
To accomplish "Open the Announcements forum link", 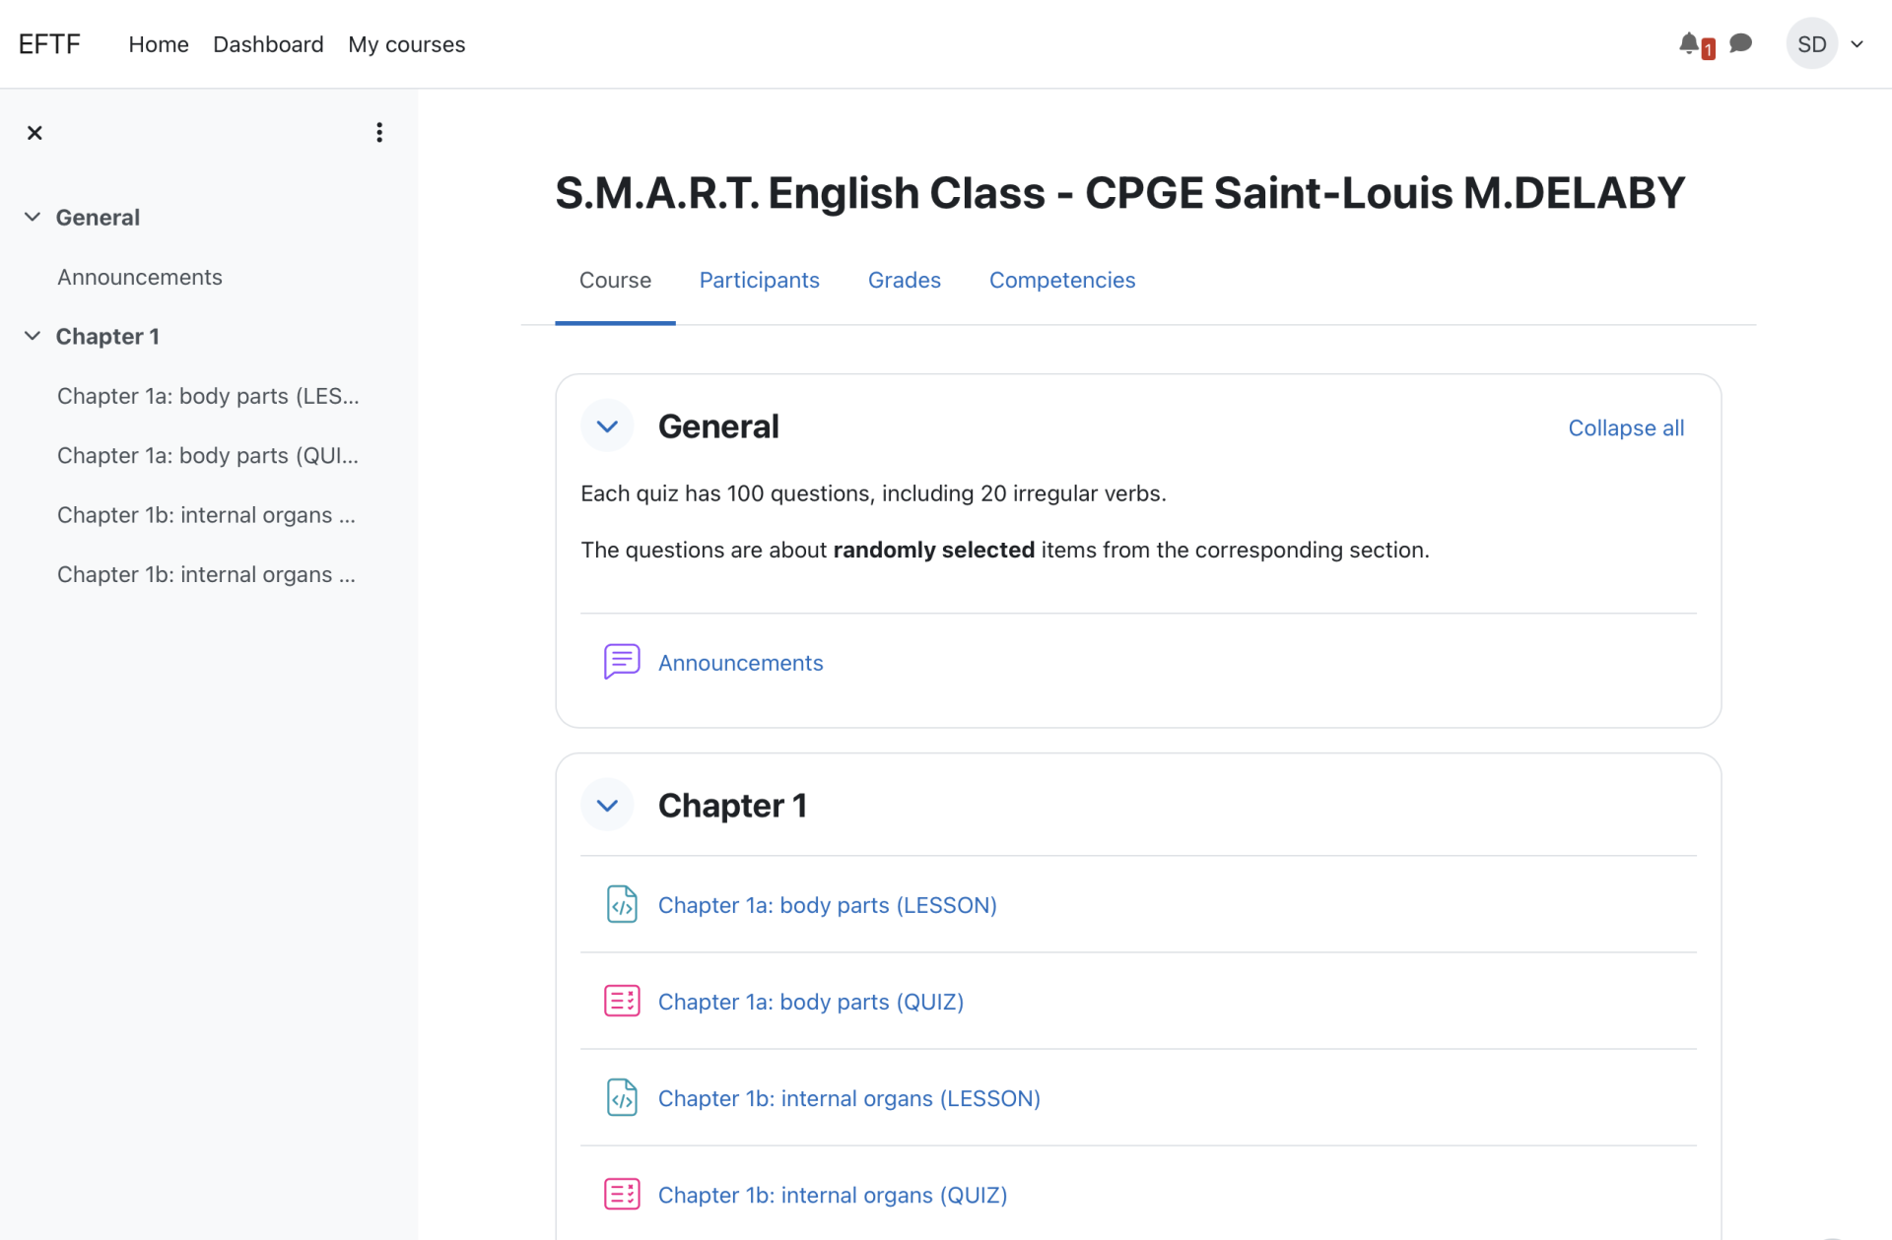I will click(740, 663).
